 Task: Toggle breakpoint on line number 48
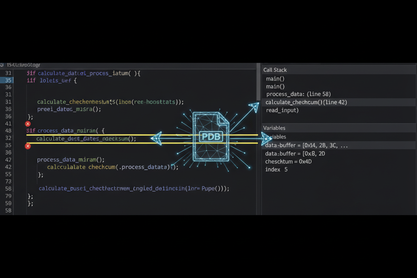[8, 131]
